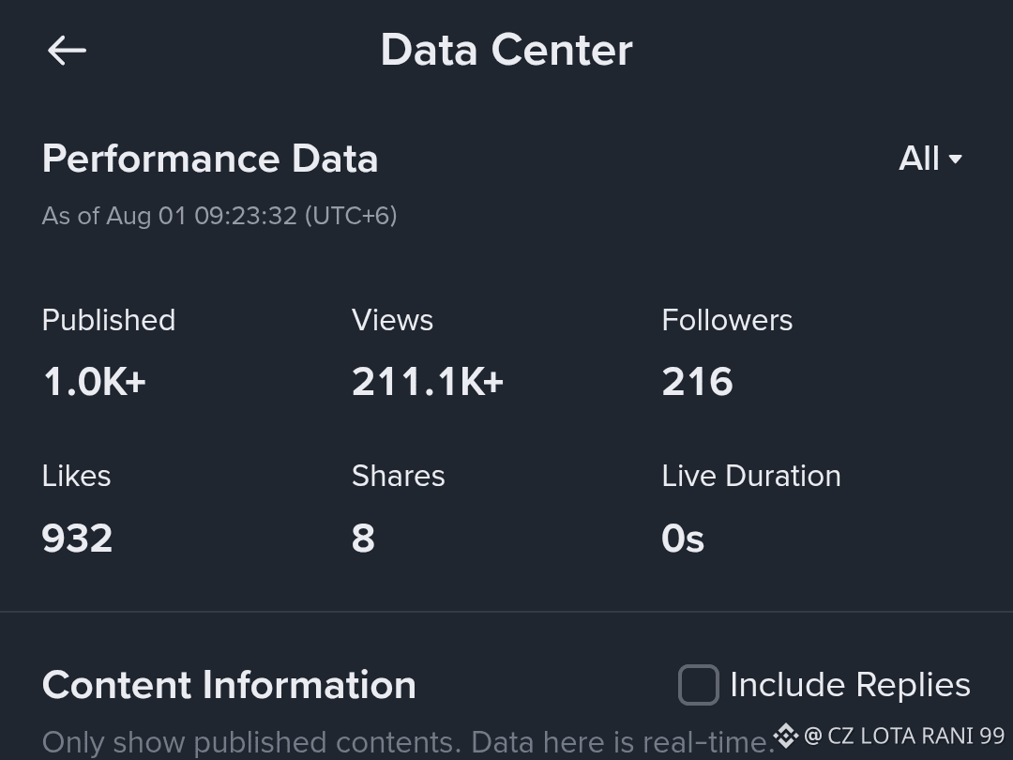Go back using the left arrow icon
Viewport: 1013px width, 760px height.
67,51
